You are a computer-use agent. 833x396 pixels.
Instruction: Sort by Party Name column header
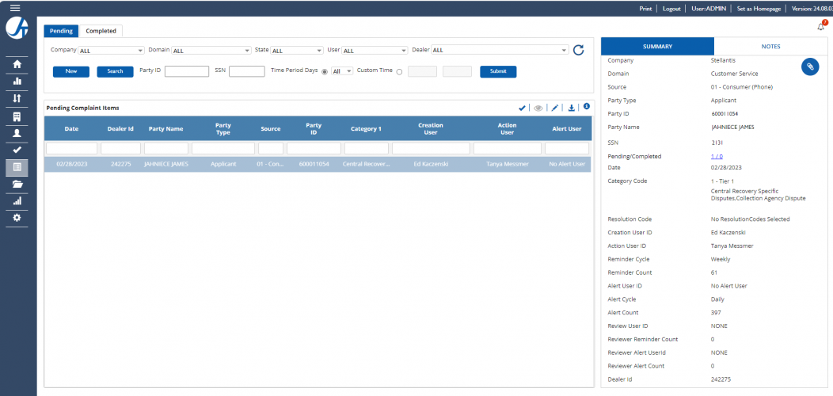point(166,128)
